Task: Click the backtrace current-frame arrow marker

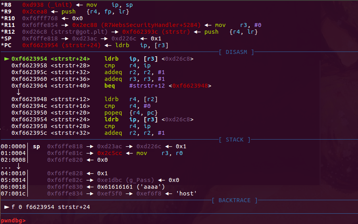Action: pyautogui.click(x=7, y=207)
